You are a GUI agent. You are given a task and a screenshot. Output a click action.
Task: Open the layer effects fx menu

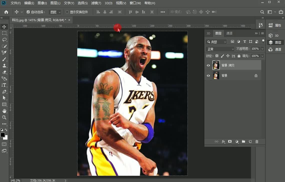pos(223,142)
